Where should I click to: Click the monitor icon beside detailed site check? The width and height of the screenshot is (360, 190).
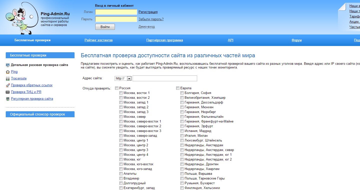(8, 65)
